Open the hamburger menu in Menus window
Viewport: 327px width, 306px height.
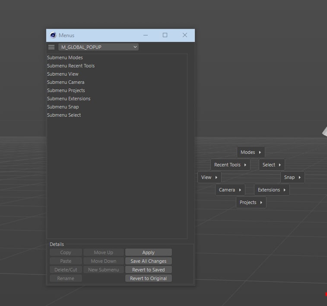[51, 47]
